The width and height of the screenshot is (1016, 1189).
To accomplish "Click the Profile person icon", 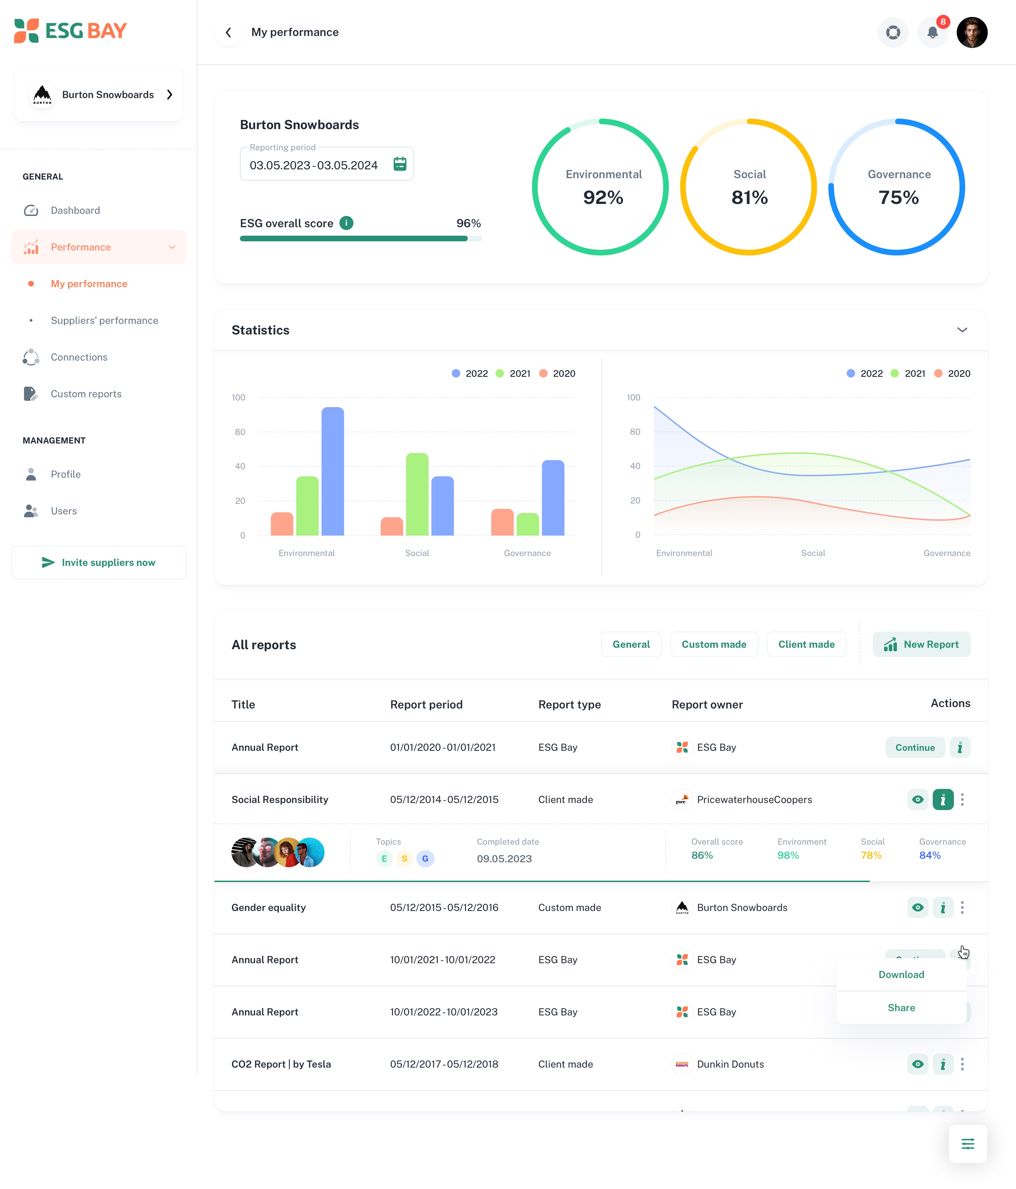I will coord(31,474).
